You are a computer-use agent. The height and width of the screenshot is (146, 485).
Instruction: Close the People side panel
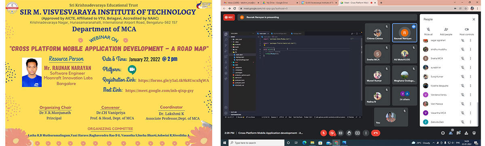tap(474, 19)
